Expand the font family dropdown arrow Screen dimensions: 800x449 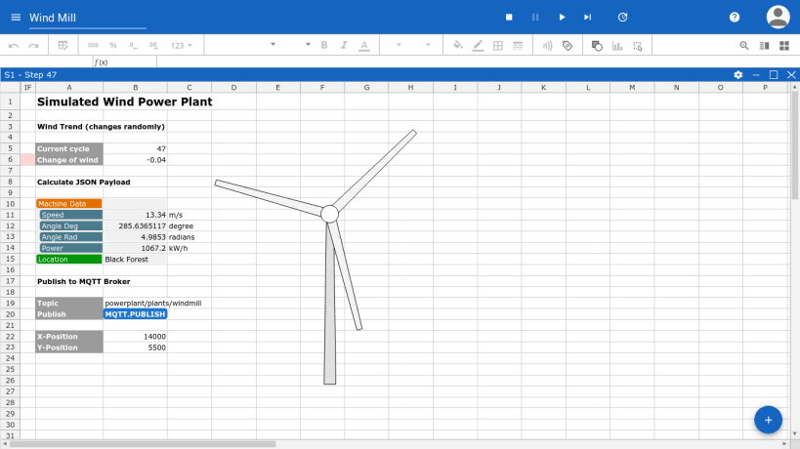point(273,45)
